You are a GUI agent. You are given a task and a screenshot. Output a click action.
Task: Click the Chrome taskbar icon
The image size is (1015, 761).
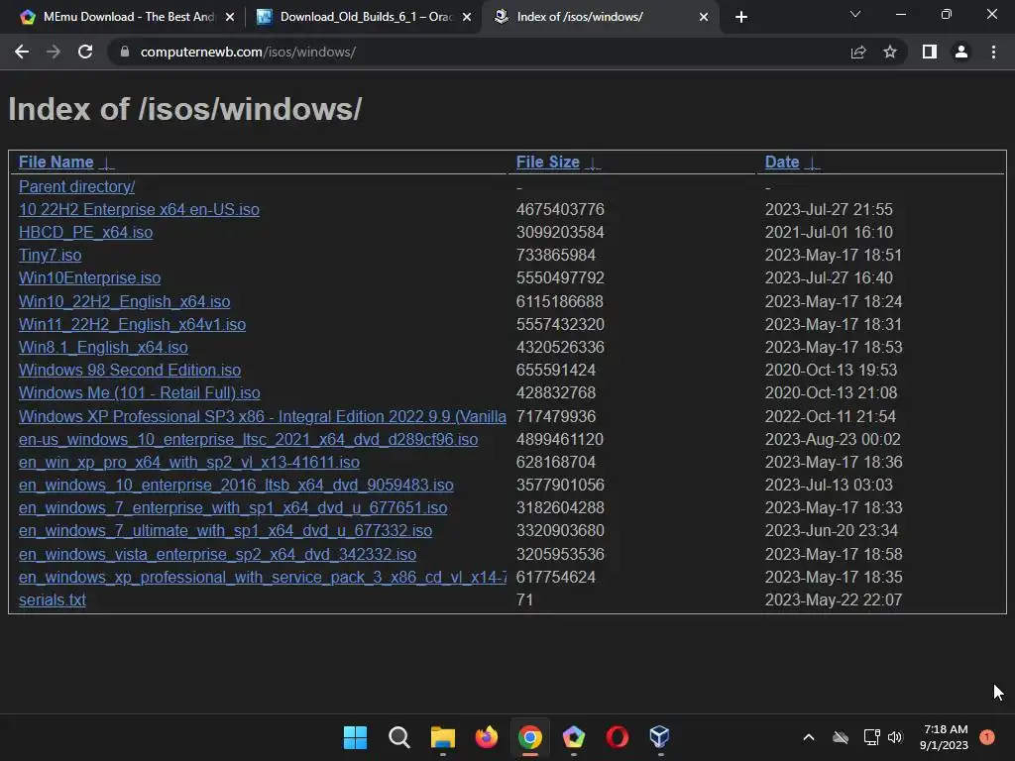tap(529, 737)
